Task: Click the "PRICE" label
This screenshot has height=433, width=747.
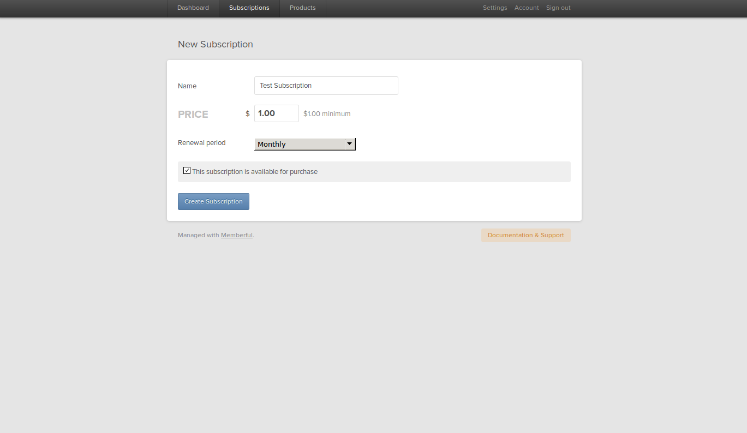Action: point(193,115)
